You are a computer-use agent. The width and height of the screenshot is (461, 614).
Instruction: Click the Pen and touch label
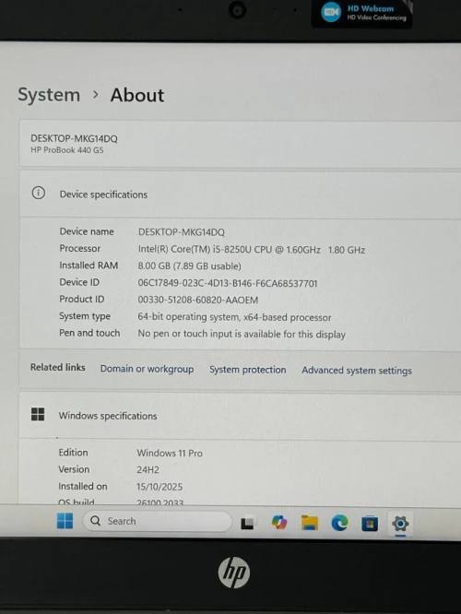click(x=89, y=333)
